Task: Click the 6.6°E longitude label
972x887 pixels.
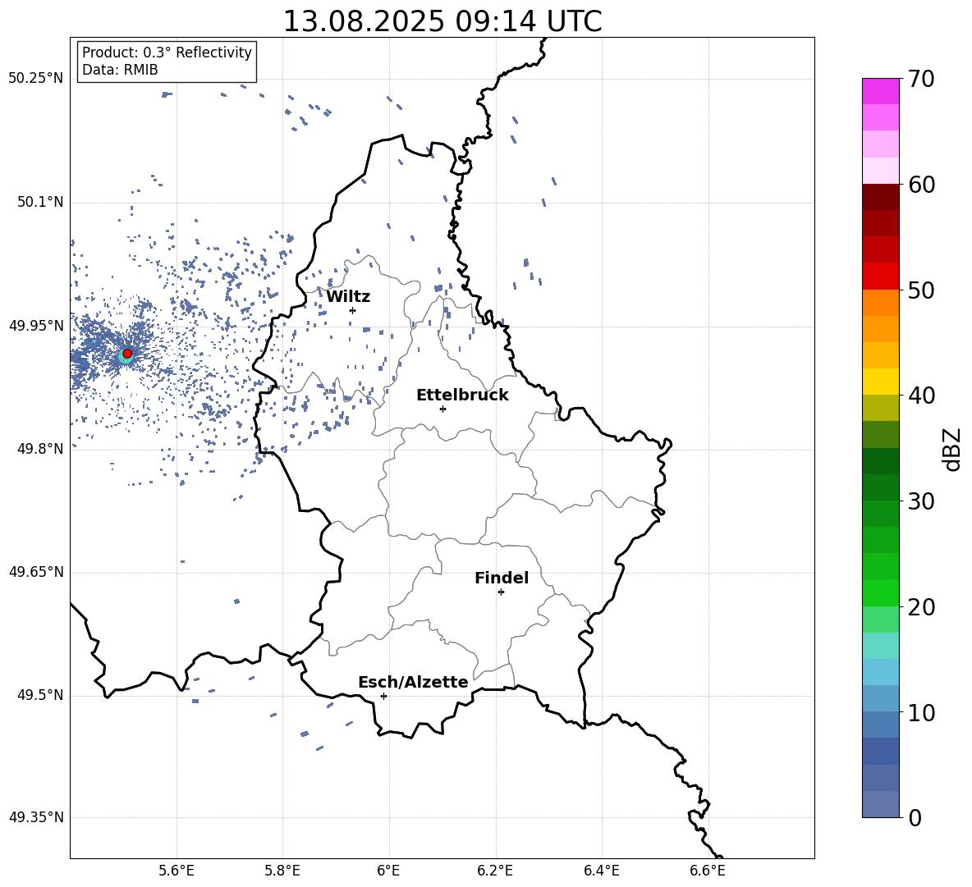Action: (708, 871)
